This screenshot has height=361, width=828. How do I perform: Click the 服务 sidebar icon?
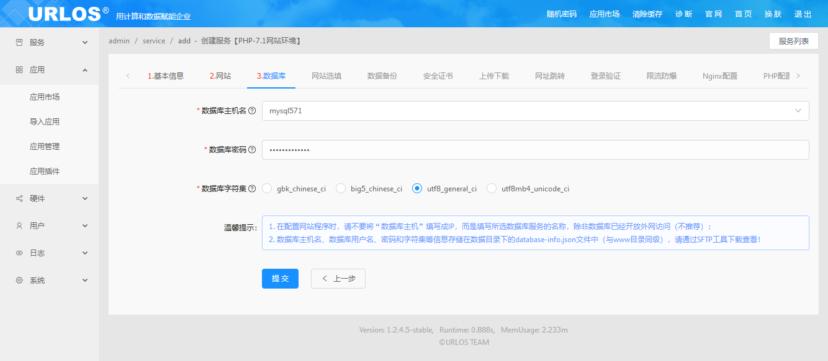click(19, 43)
